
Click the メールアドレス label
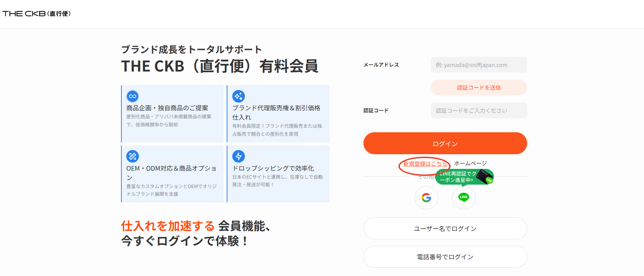(x=381, y=65)
